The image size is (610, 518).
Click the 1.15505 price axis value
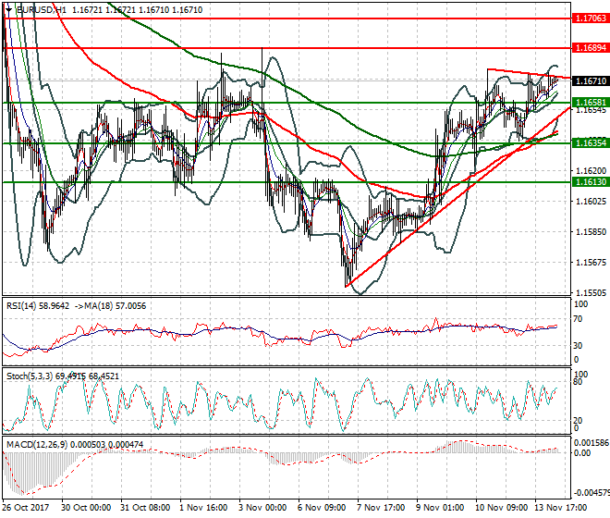(591, 292)
